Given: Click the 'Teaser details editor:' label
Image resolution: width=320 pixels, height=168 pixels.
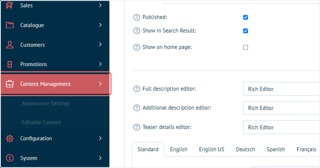Looking at the screenshot, I should tap(167, 127).
